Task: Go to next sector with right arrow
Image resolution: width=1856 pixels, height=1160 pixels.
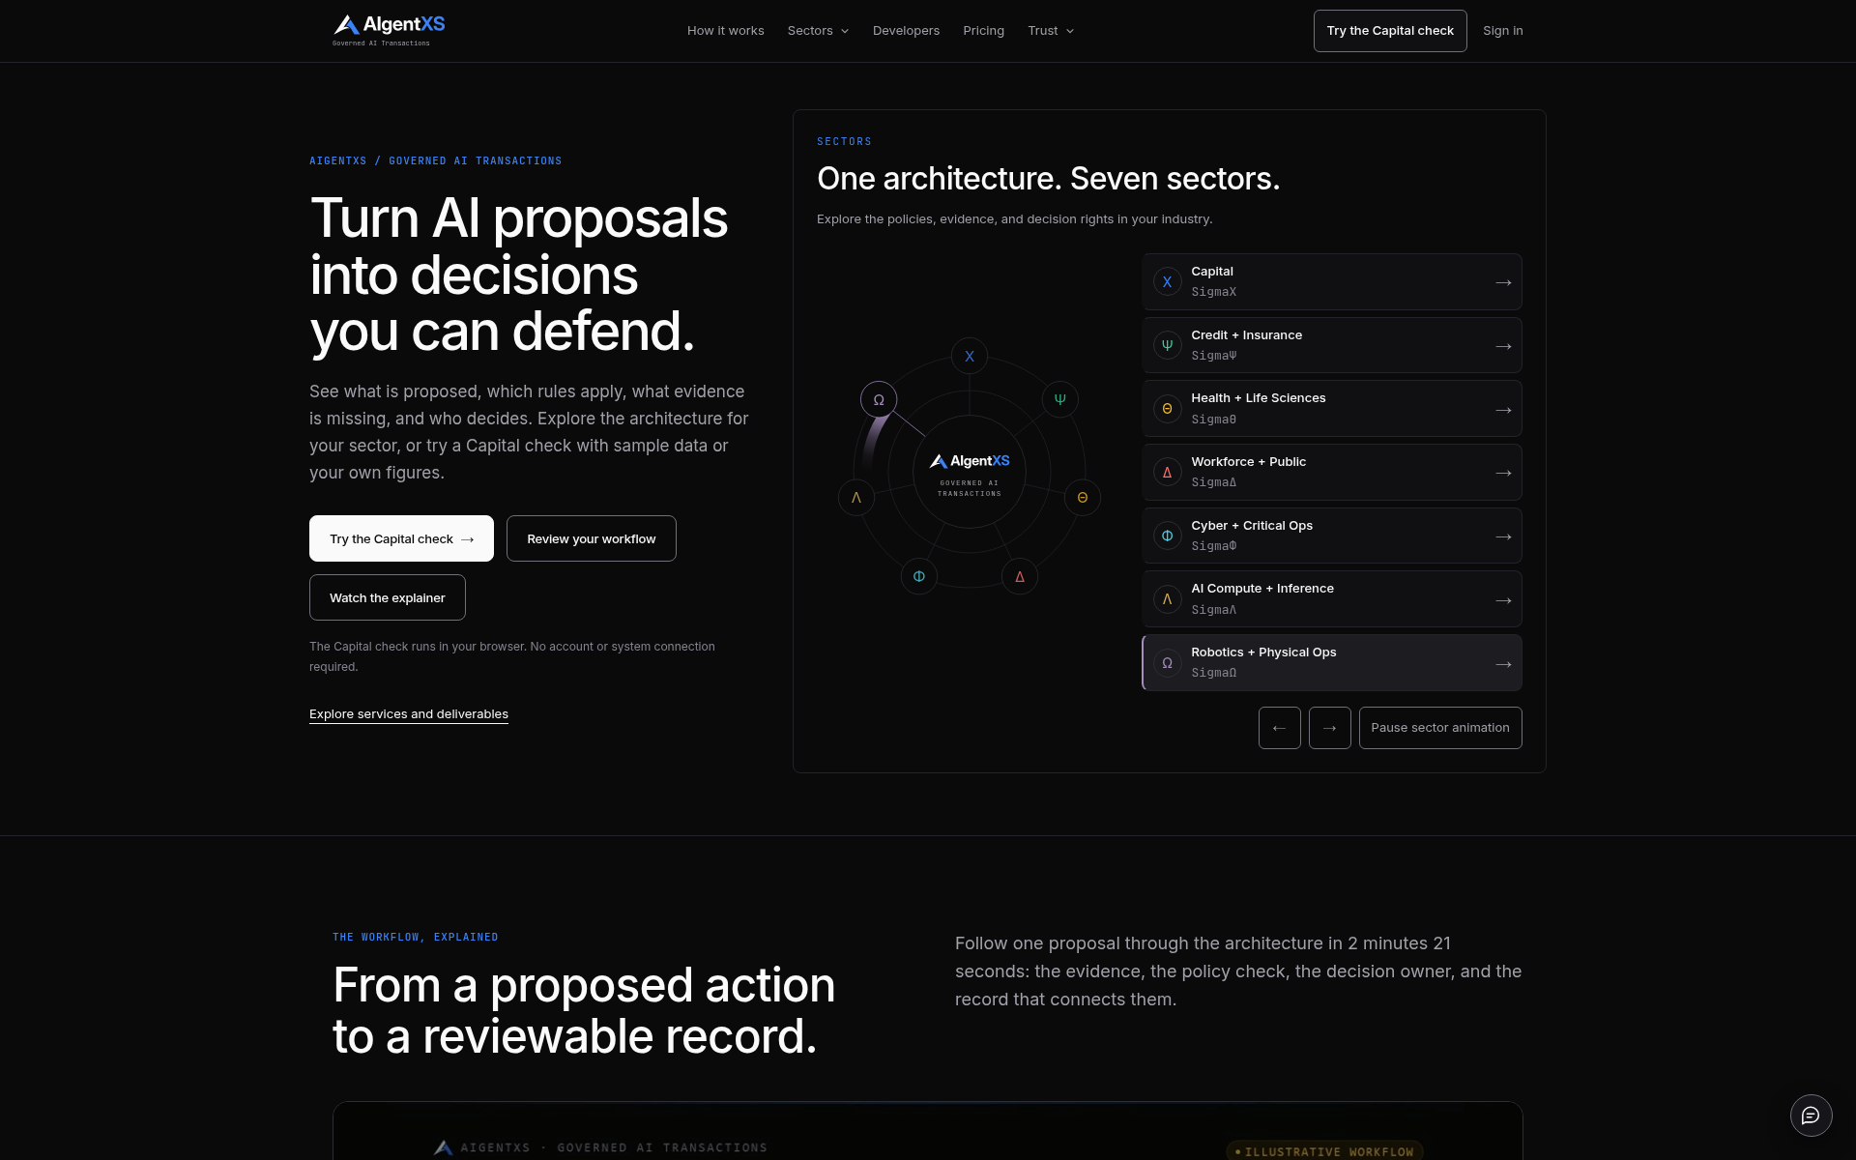Action: [x=1330, y=728]
